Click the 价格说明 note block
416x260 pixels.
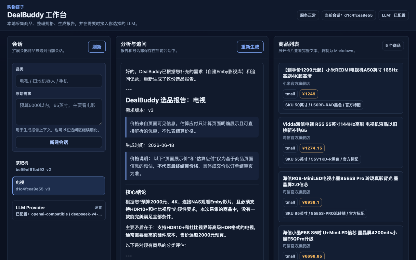192,166
